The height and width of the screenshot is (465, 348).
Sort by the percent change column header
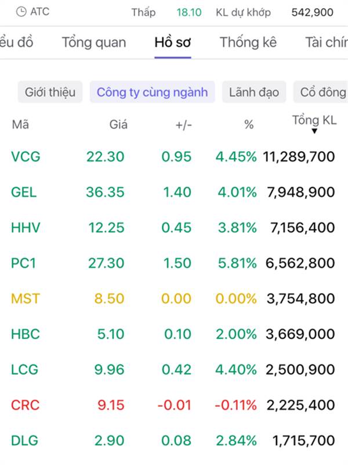click(249, 124)
